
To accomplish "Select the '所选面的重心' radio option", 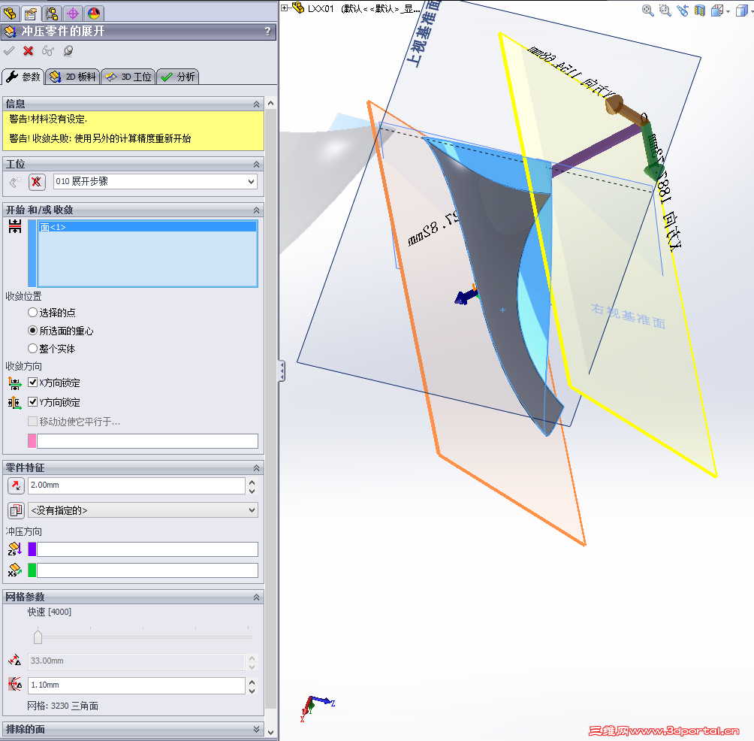I will 32,331.
